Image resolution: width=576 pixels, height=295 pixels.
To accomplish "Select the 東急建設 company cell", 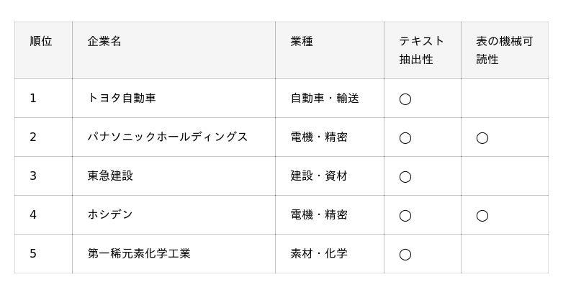I will tap(110, 176).
